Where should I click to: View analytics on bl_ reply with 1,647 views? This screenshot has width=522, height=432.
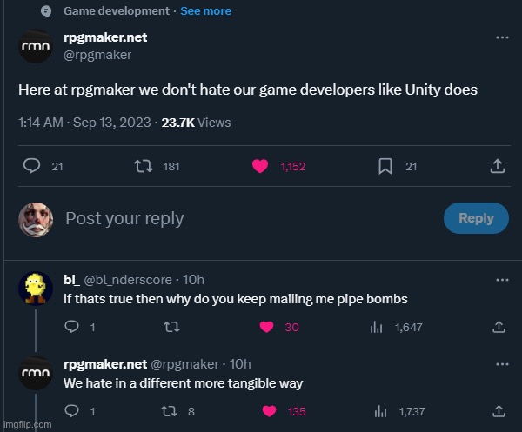tap(376, 327)
